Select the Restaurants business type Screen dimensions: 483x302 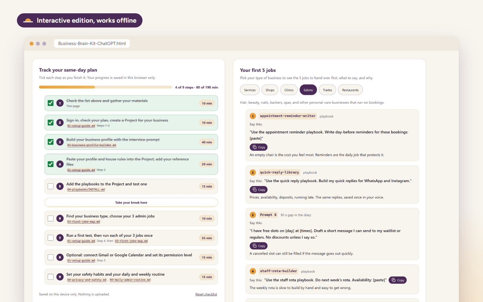[x=350, y=90]
